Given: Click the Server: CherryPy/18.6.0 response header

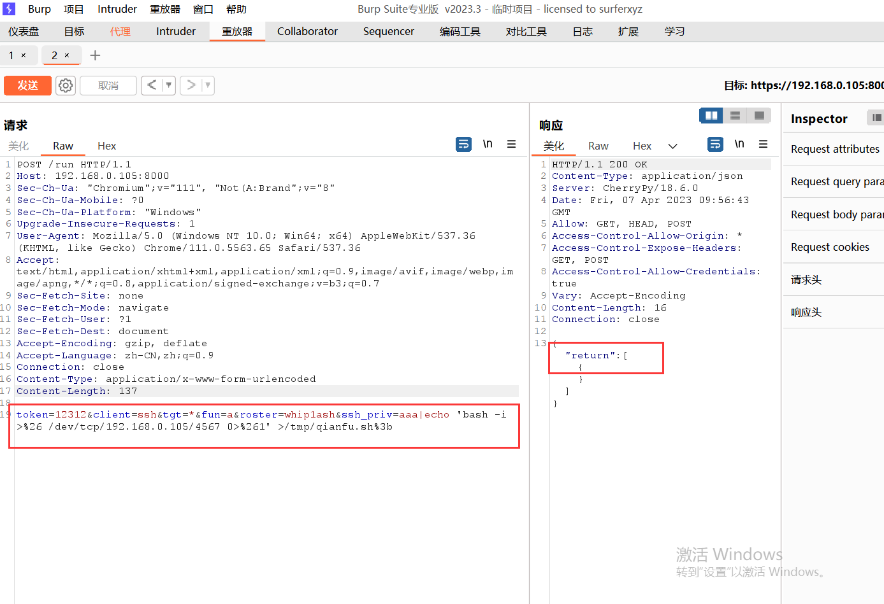Looking at the screenshot, I should (x=625, y=188).
